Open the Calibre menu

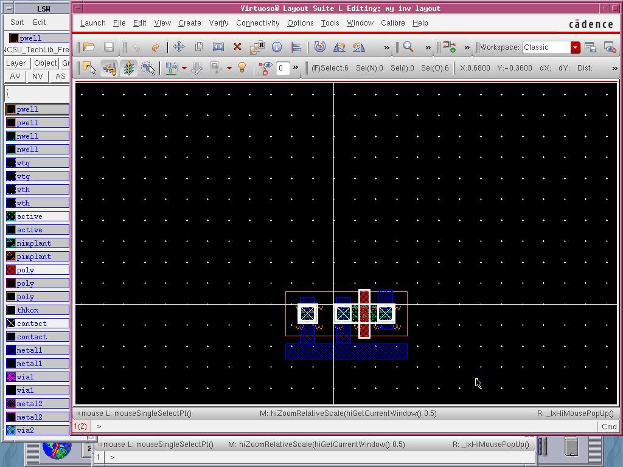coord(393,23)
